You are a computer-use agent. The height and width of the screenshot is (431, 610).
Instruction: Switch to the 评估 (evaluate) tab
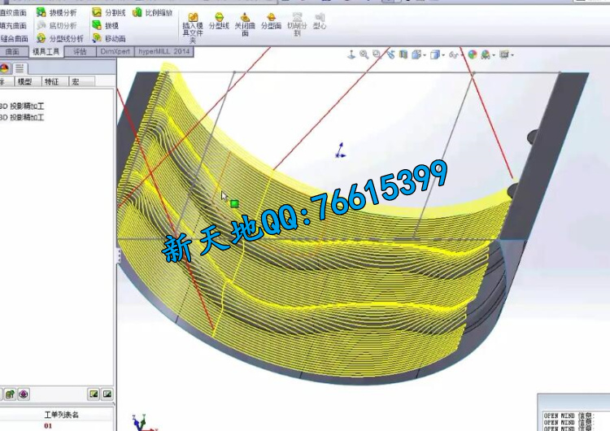pyautogui.click(x=80, y=50)
